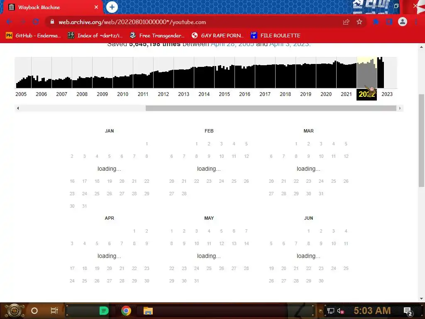Click March 31 in the calendar
This screenshot has height=319, width=425.
click(x=321, y=194)
